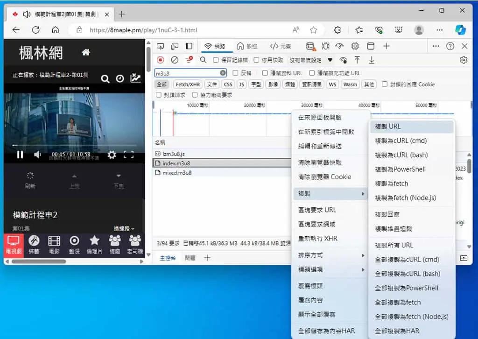Clear the network log
Screen dimensions: 478x339
click(175, 60)
